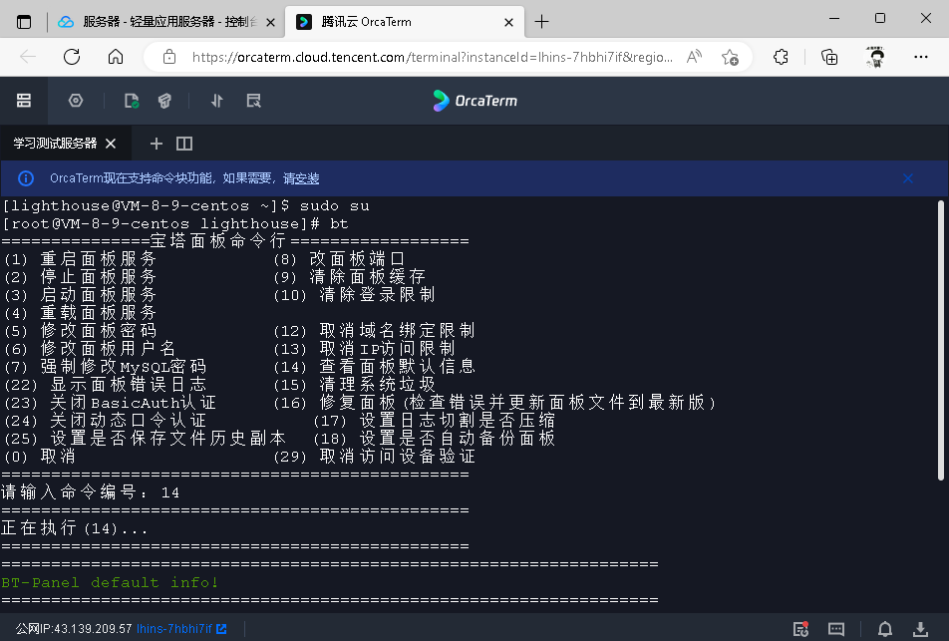Open OrcaTerm settings hexagon icon
The image size is (949, 641).
(76, 101)
